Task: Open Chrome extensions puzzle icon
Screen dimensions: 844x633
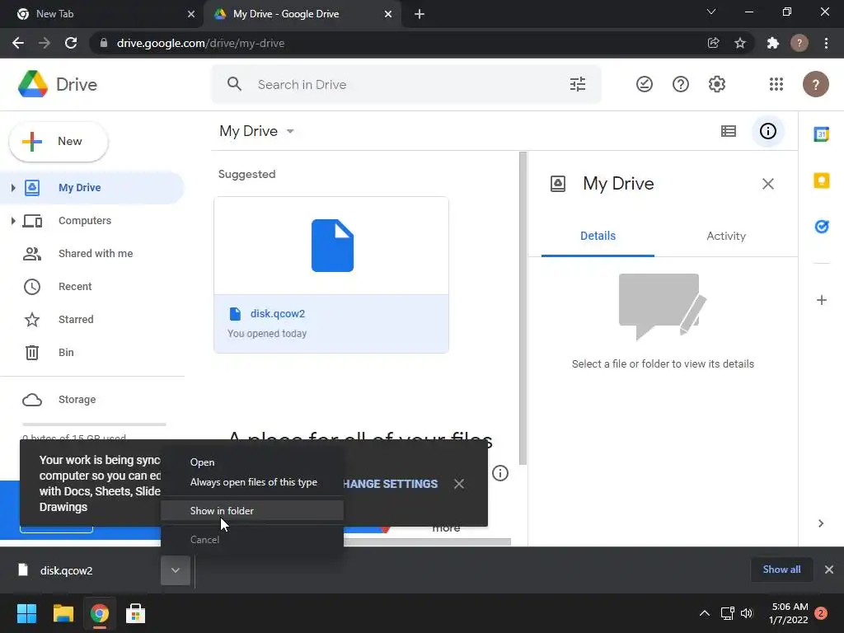Action: coord(773,43)
